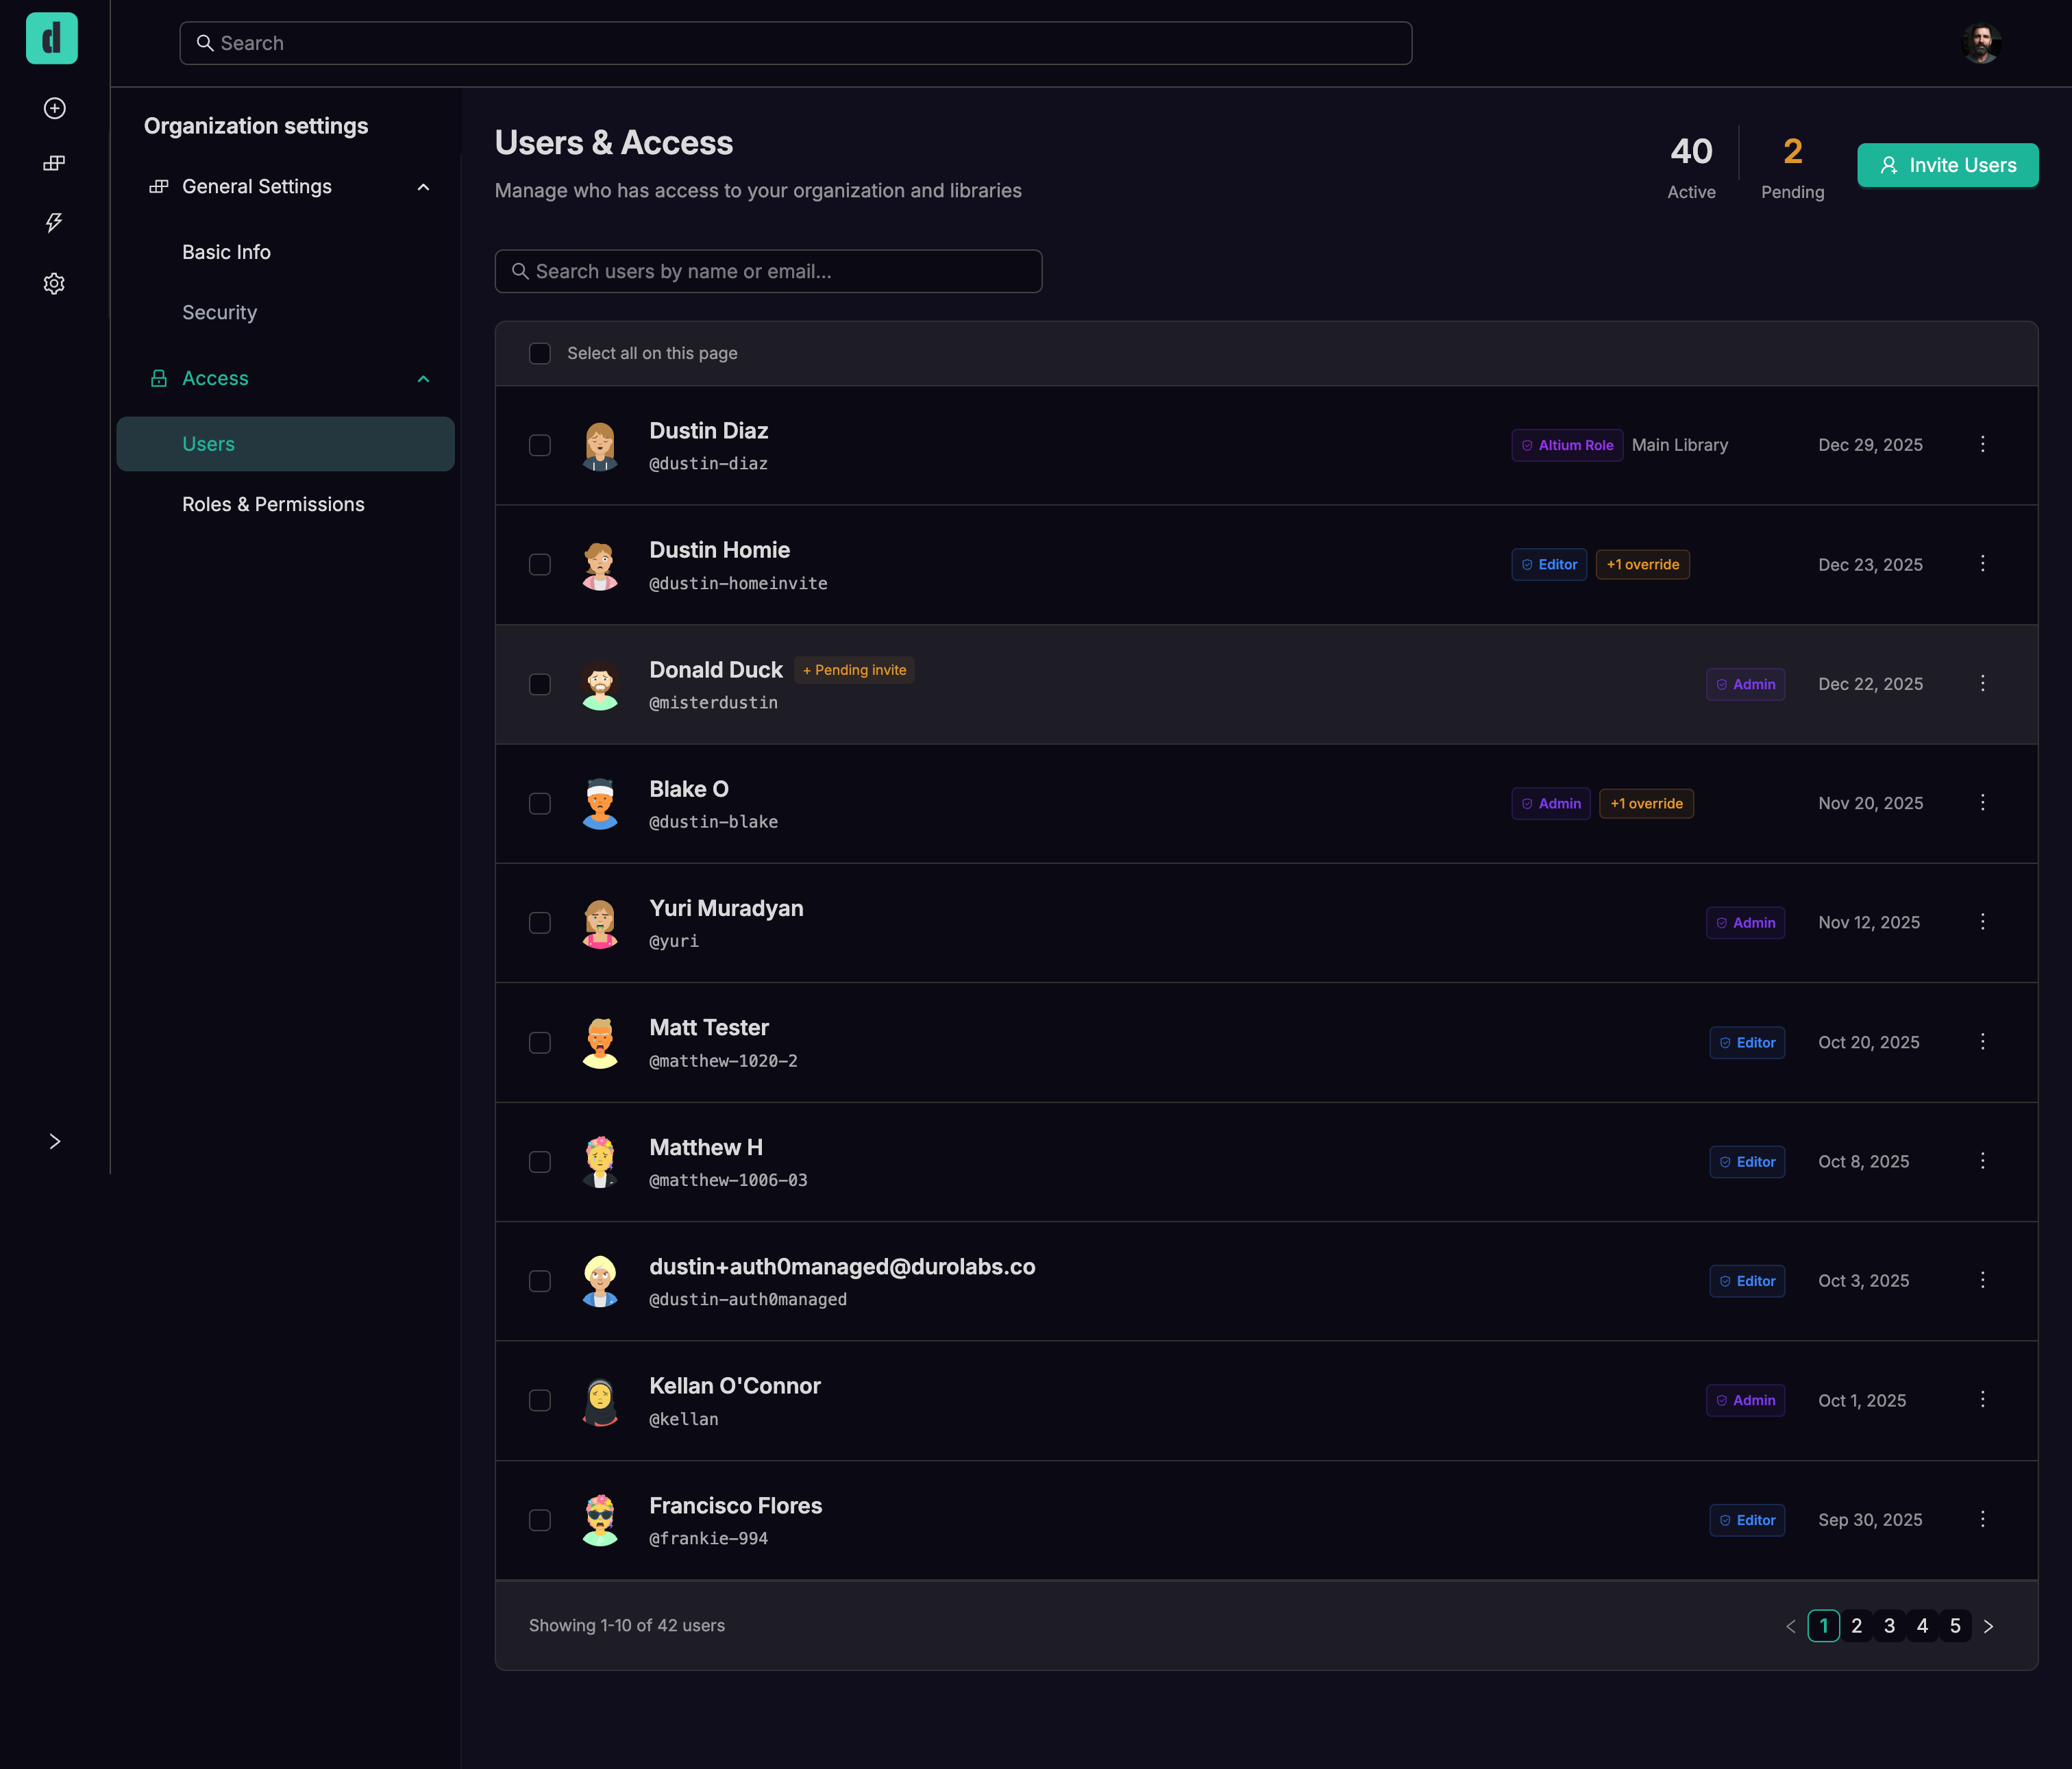Jump to page 3 of users
Screen dimensions: 2072x1769
(1889, 1626)
